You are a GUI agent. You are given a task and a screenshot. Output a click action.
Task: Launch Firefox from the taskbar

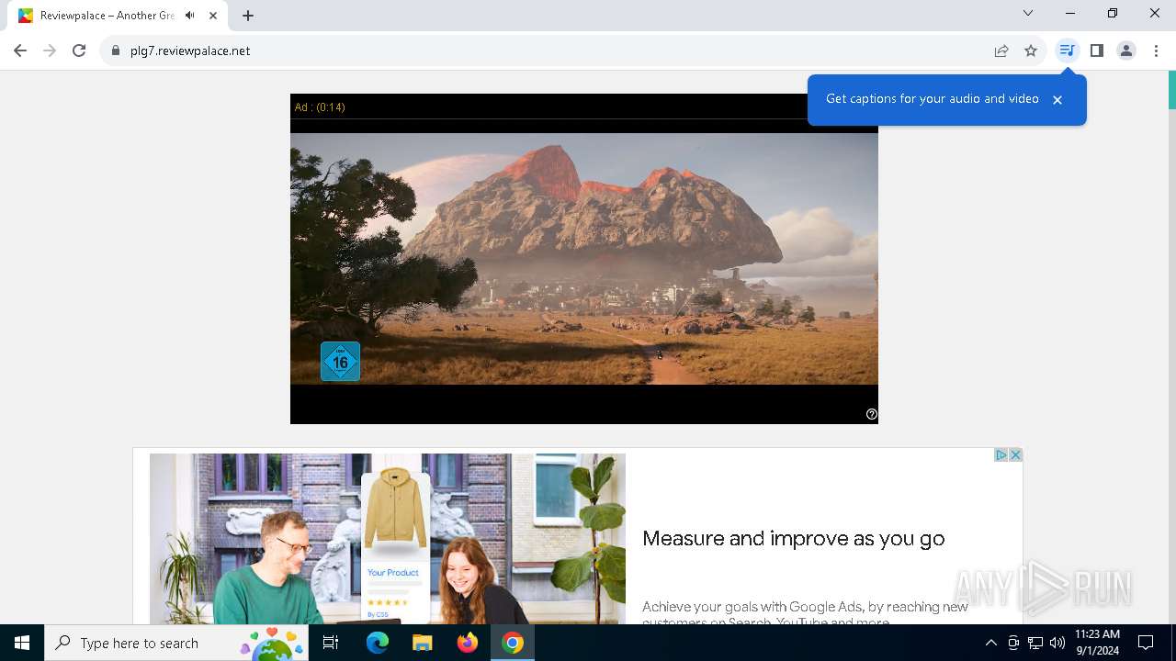[468, 643]
